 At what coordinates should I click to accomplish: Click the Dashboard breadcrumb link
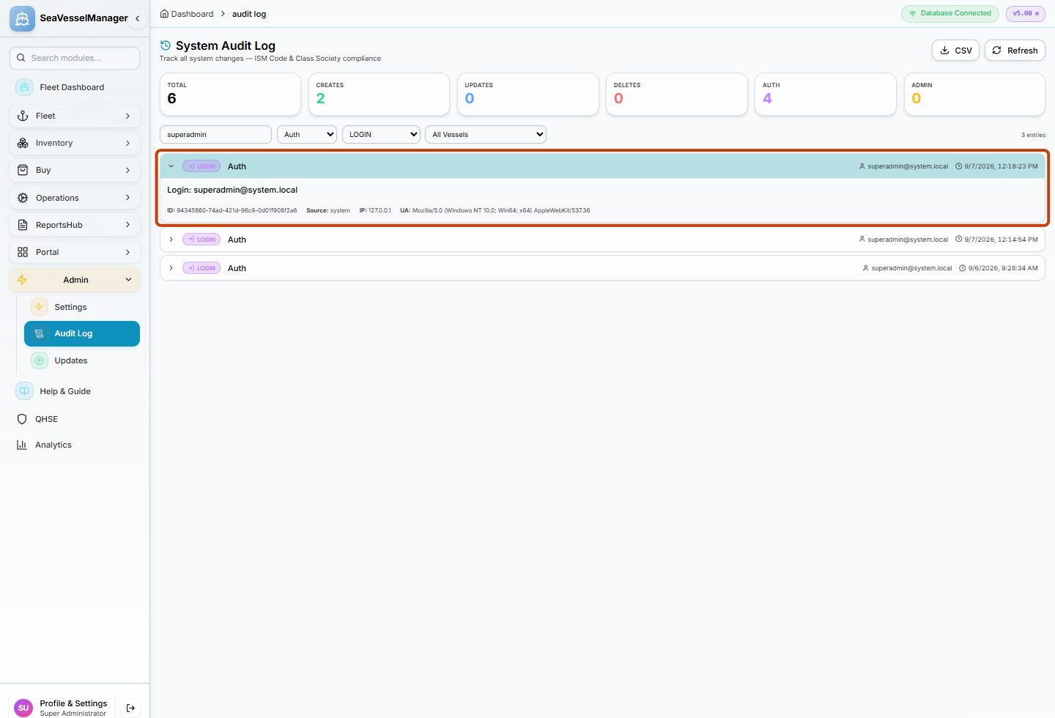[187, 14]
